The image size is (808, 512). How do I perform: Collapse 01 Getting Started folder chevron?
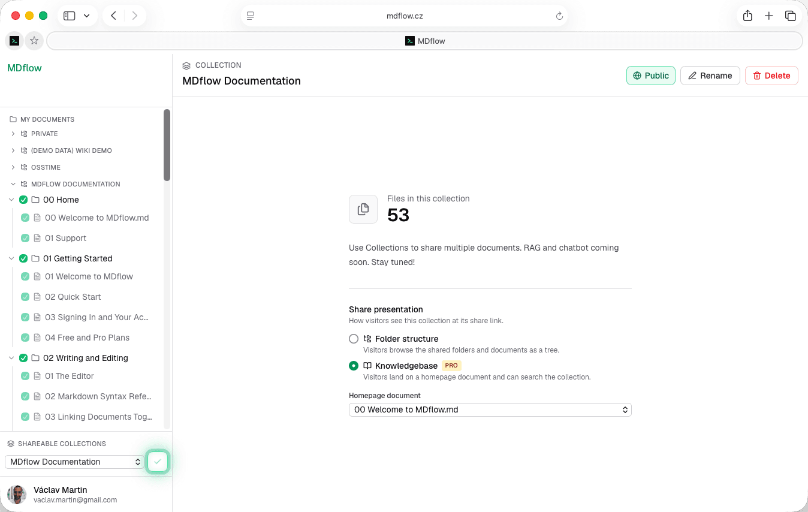click(11, 258)
